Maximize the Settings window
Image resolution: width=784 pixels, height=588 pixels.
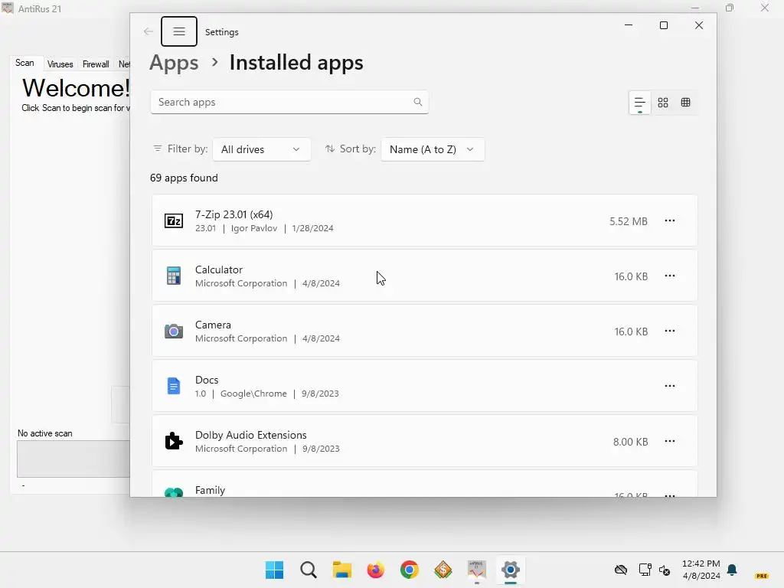pyautogui.click(x=664, y=25)
